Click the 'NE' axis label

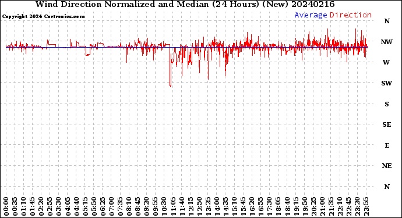click(x=387, y=166)
